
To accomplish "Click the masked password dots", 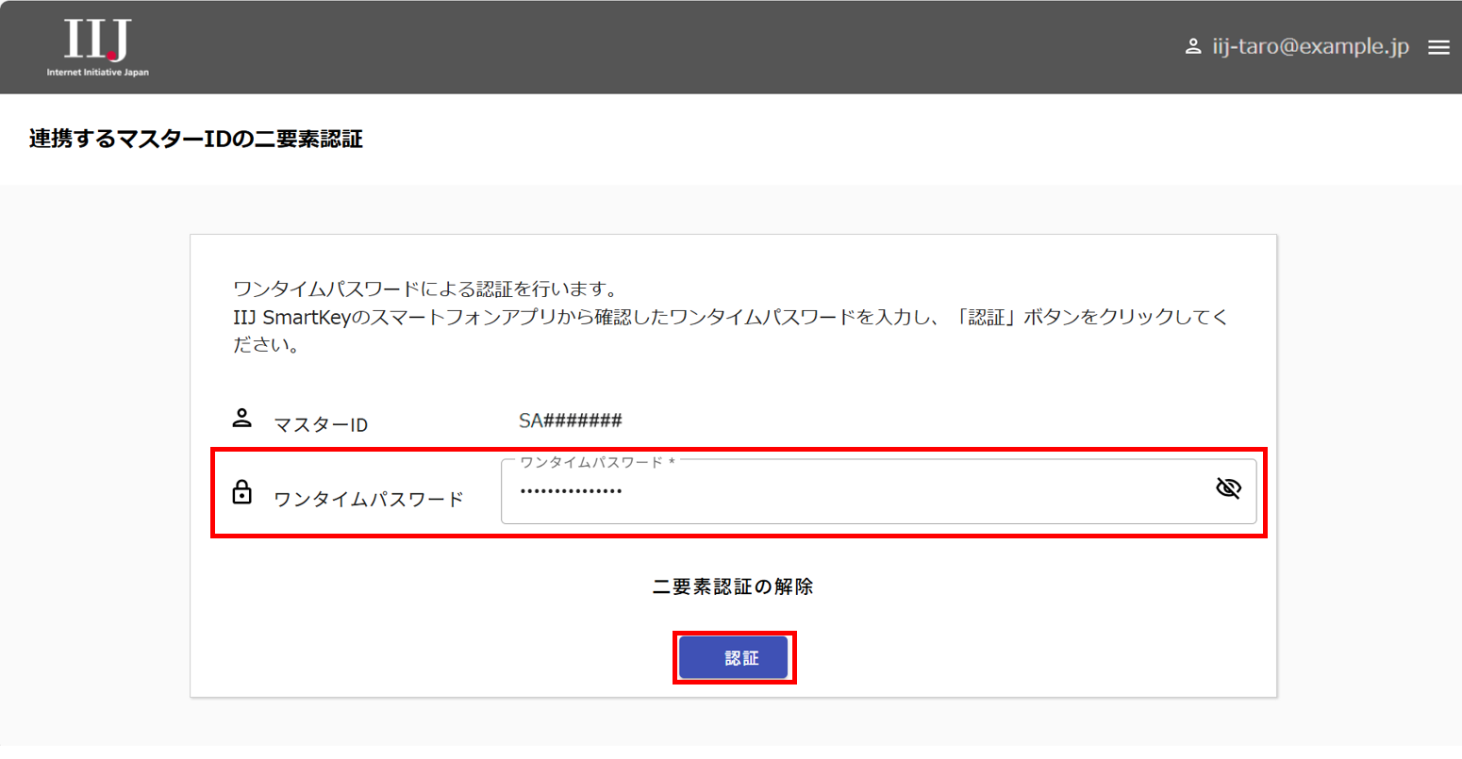I will (571, 492).
